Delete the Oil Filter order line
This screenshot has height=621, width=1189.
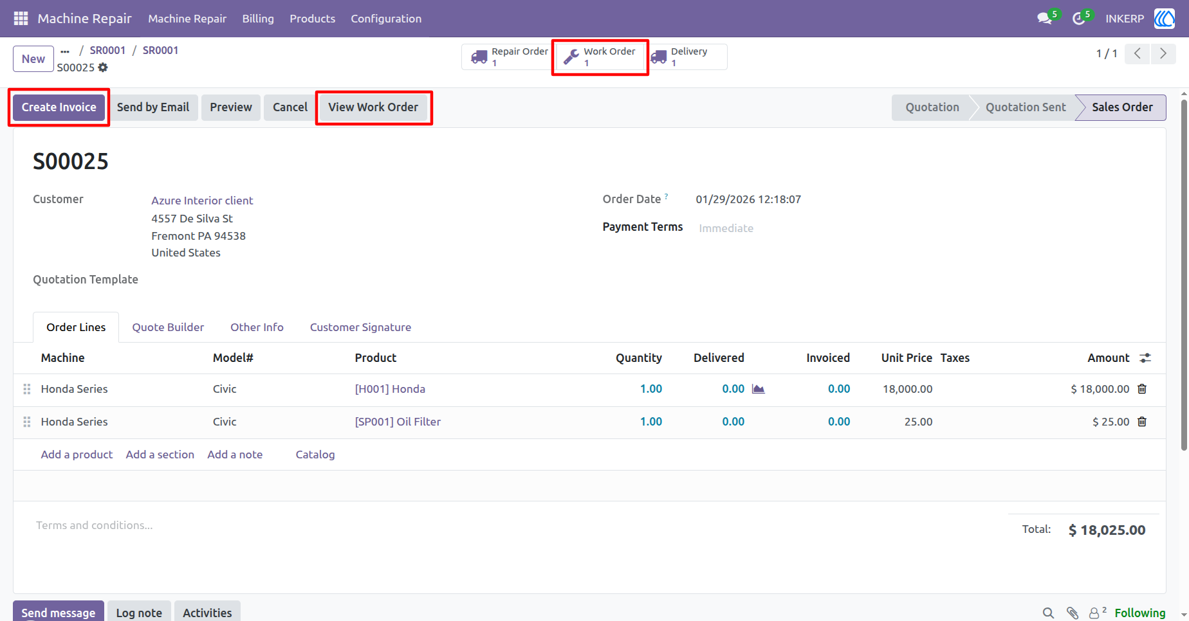(x=1142, y=422)
